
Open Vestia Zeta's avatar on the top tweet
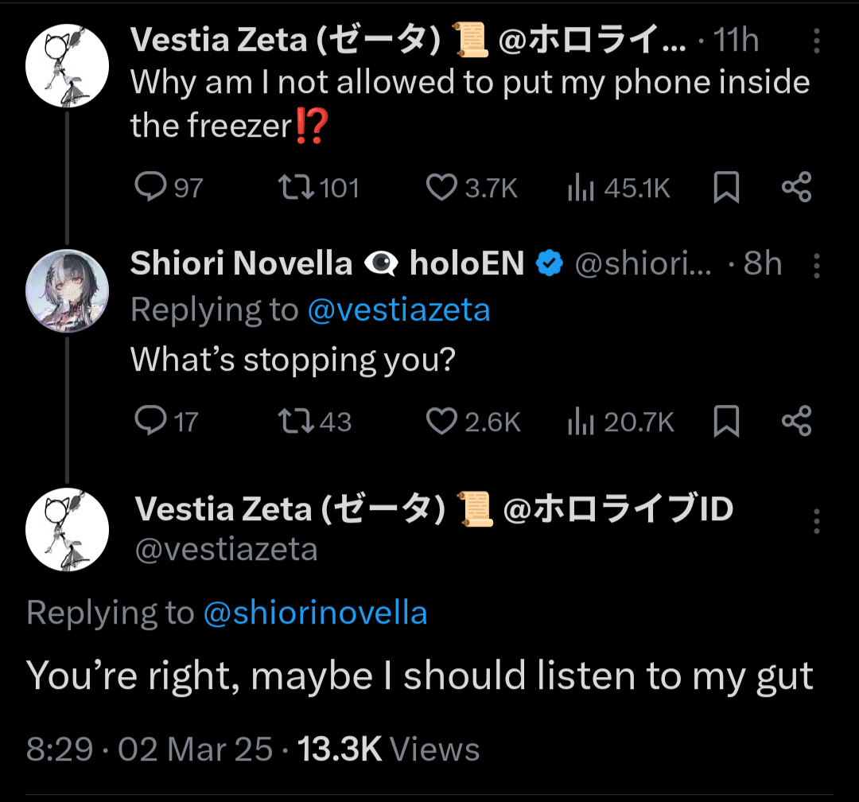coord(67,63)
